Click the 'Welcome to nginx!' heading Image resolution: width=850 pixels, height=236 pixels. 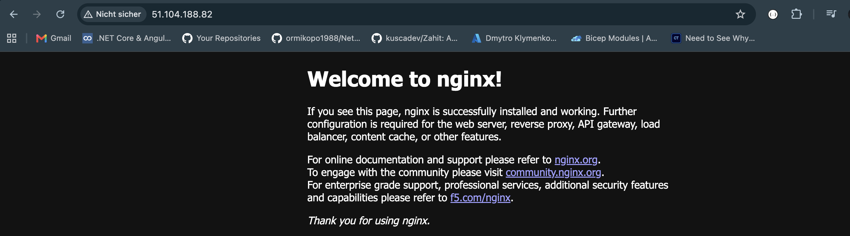pyautogui.click(x=404, y=79)
